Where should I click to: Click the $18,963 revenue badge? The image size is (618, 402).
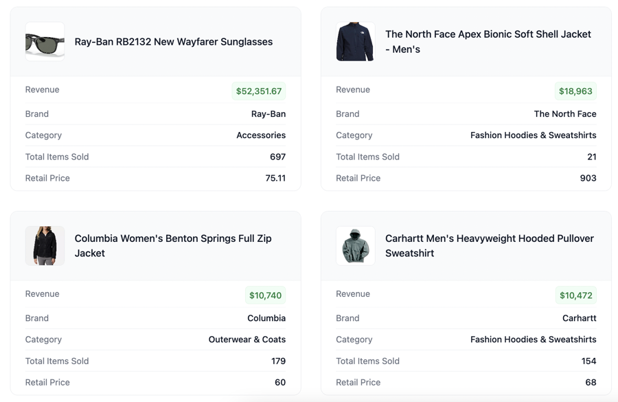[575, 91]
